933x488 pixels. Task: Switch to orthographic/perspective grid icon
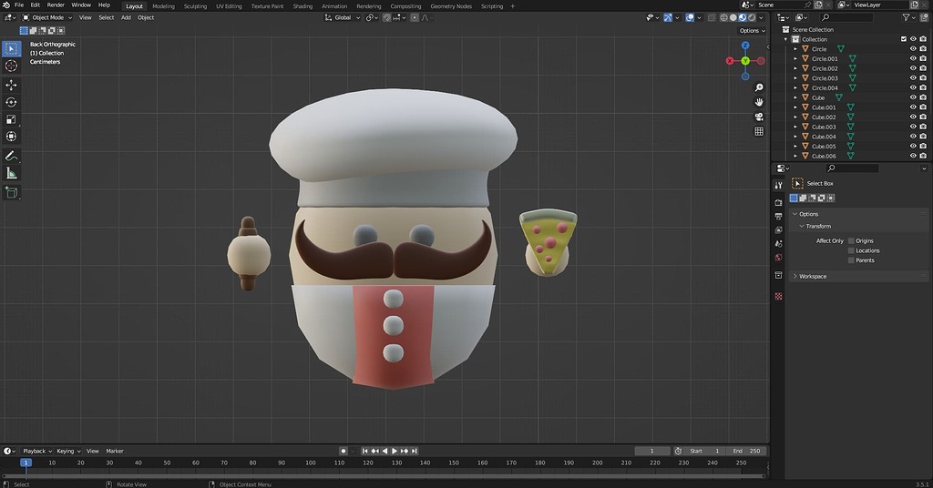pos(759,131)
